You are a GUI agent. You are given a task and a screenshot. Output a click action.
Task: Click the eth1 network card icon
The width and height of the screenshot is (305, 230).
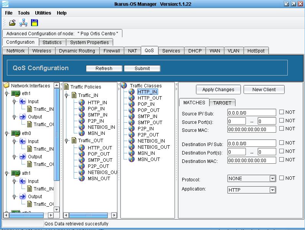click(16, 94)
